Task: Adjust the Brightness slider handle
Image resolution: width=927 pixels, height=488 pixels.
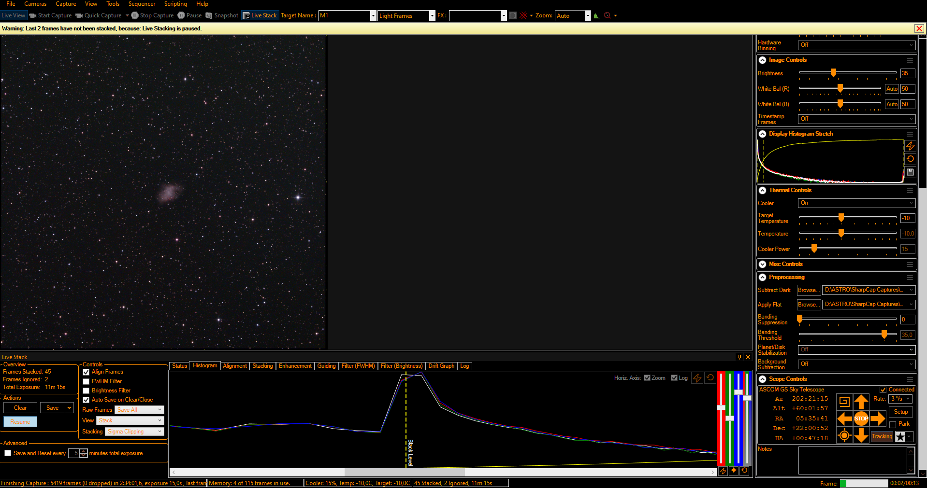Action: 833,73
